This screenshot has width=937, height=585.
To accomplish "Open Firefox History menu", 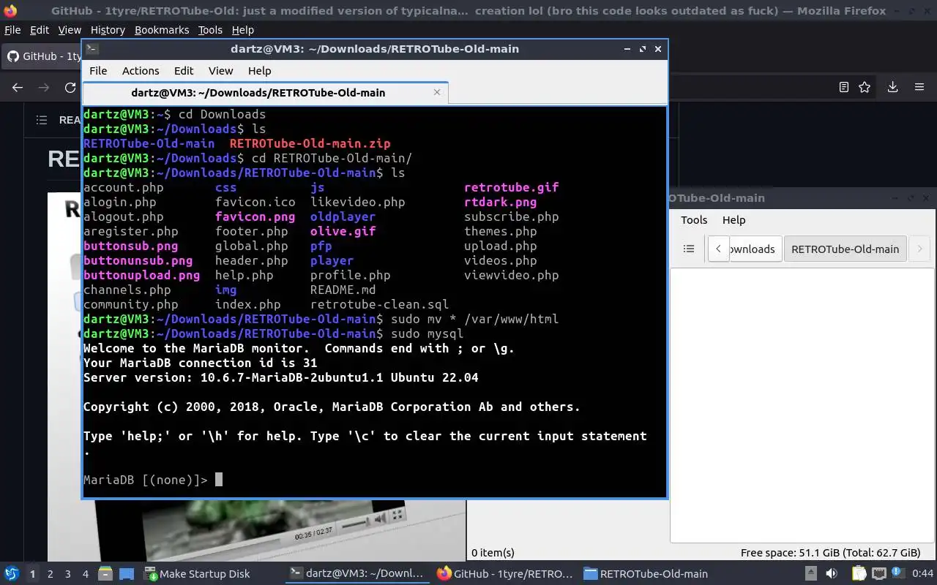I will pos(108,30).
